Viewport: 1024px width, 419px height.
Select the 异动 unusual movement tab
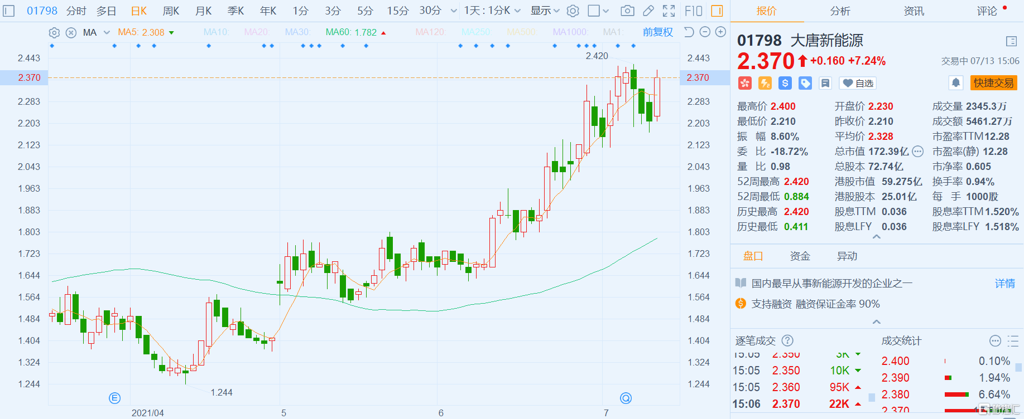847,256
